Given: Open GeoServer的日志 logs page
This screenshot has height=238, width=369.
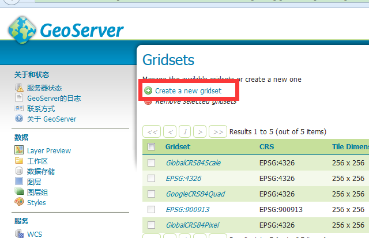Looking at the screenshot, I should 54,99.
